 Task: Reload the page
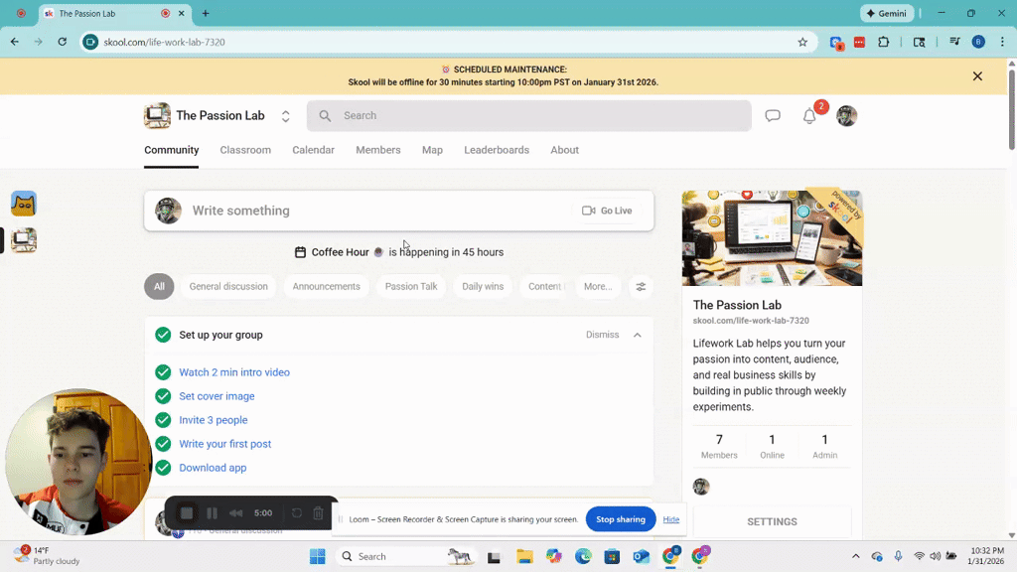[63, 42]
